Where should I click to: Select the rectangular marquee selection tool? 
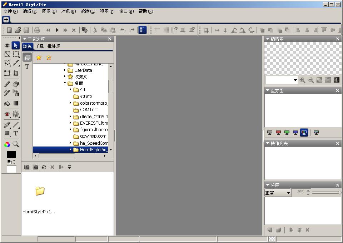(16, 54)
